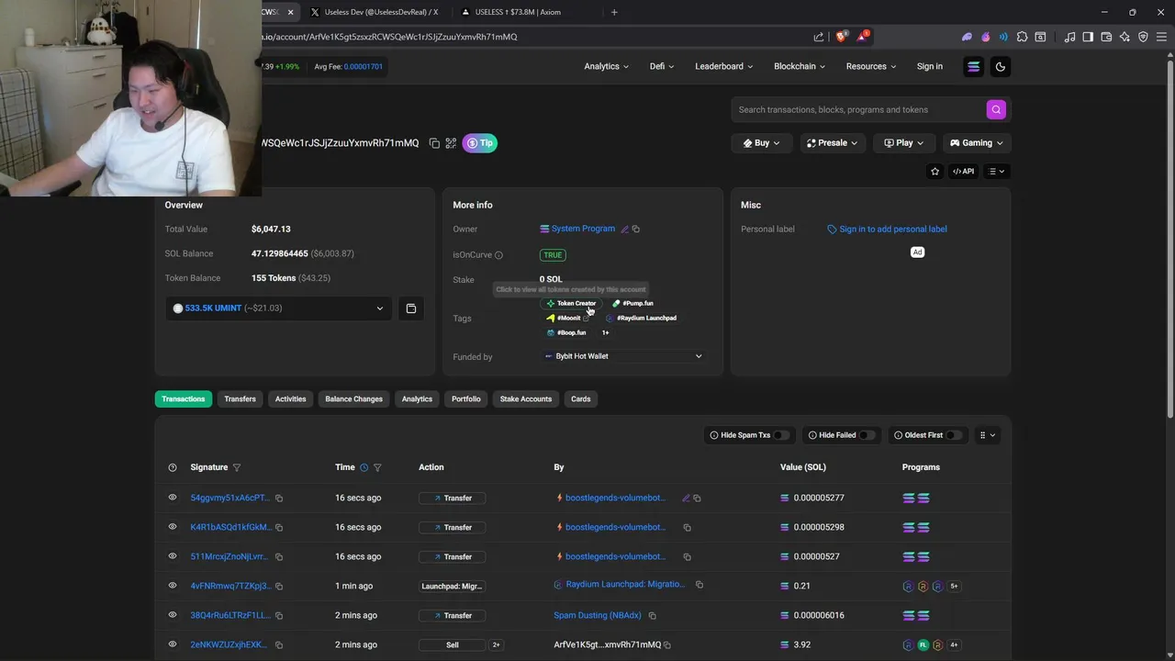
Task: Filter the Signature column
Action: tap(237, 467)
